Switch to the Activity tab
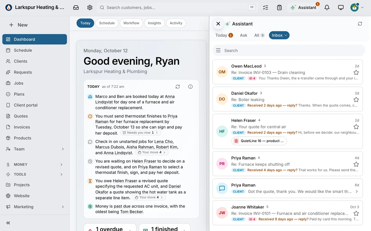 [x=176, y=23]
